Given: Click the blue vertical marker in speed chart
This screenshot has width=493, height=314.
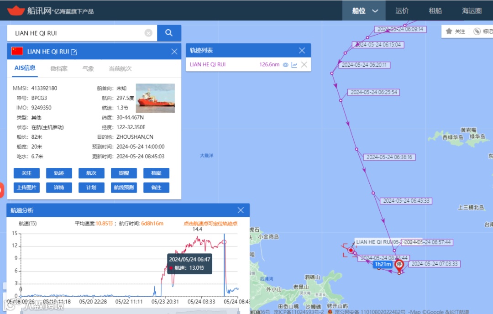Looking at the screenshot, I should pos(225,265).
